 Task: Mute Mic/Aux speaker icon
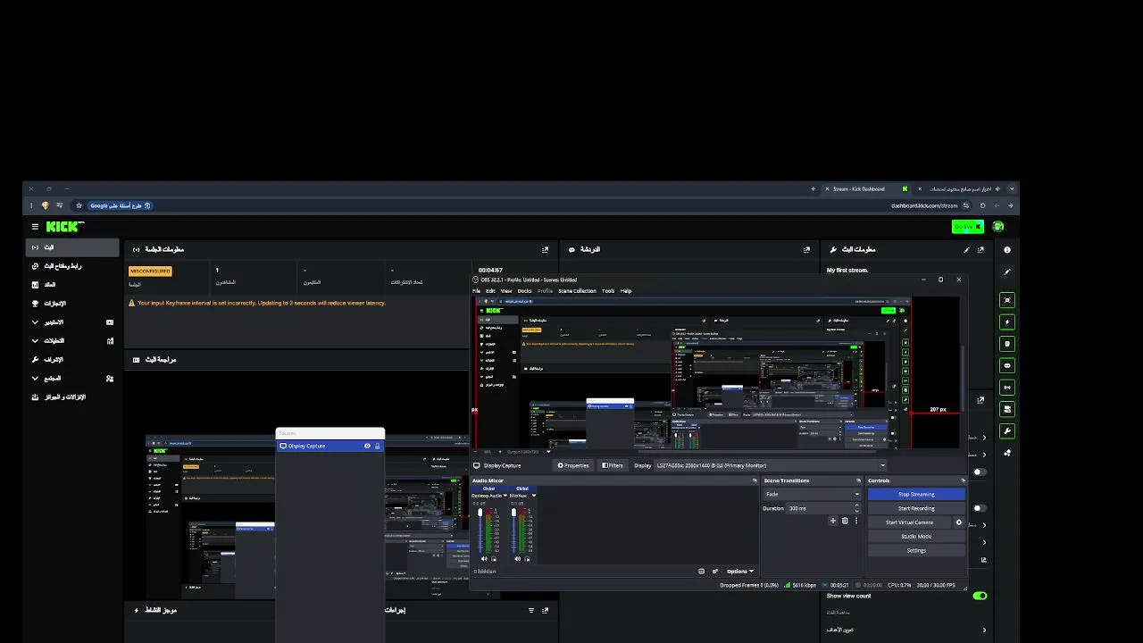point(517,559)
